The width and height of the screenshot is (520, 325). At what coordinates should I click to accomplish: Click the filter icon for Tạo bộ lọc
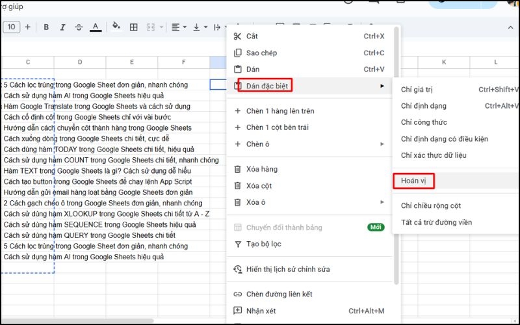coord(237,244)
